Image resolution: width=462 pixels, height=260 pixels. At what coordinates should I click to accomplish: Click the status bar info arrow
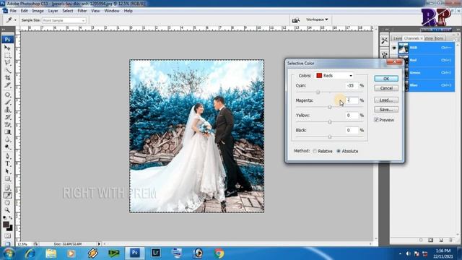pos(99,244)
